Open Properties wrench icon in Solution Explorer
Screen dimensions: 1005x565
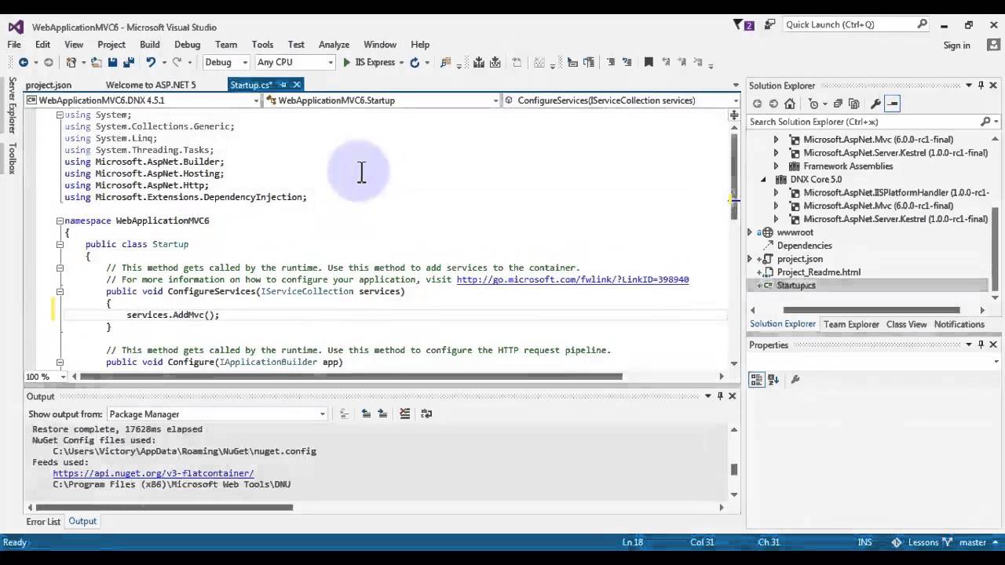click(x=875, y=104)
